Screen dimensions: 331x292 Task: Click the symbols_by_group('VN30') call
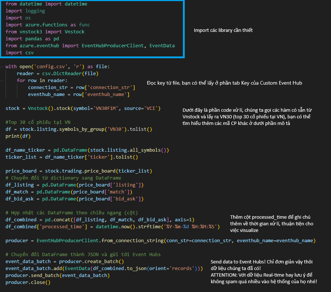click(93, 129)
